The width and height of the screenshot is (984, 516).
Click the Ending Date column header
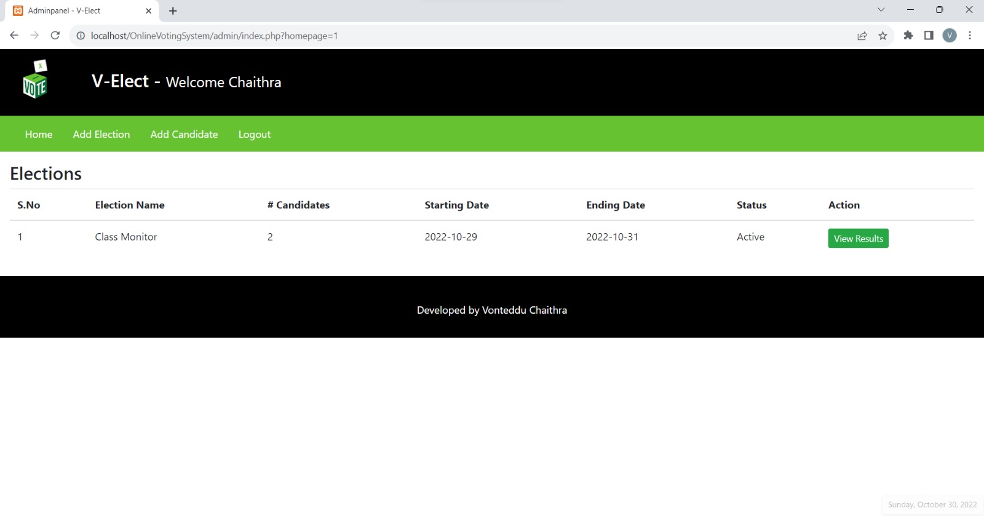click(616, 205)
